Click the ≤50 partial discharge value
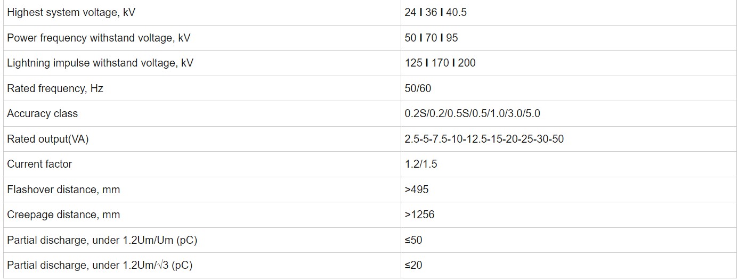 [413, 240]
